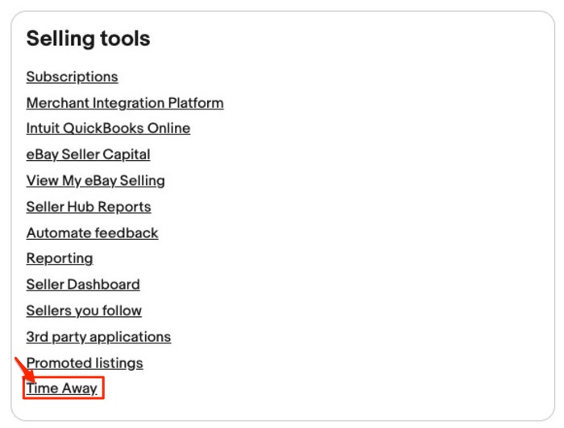Click the Seller Hub Reports link
The width and height of the screenshot is (564, 428).
point(89,207)
